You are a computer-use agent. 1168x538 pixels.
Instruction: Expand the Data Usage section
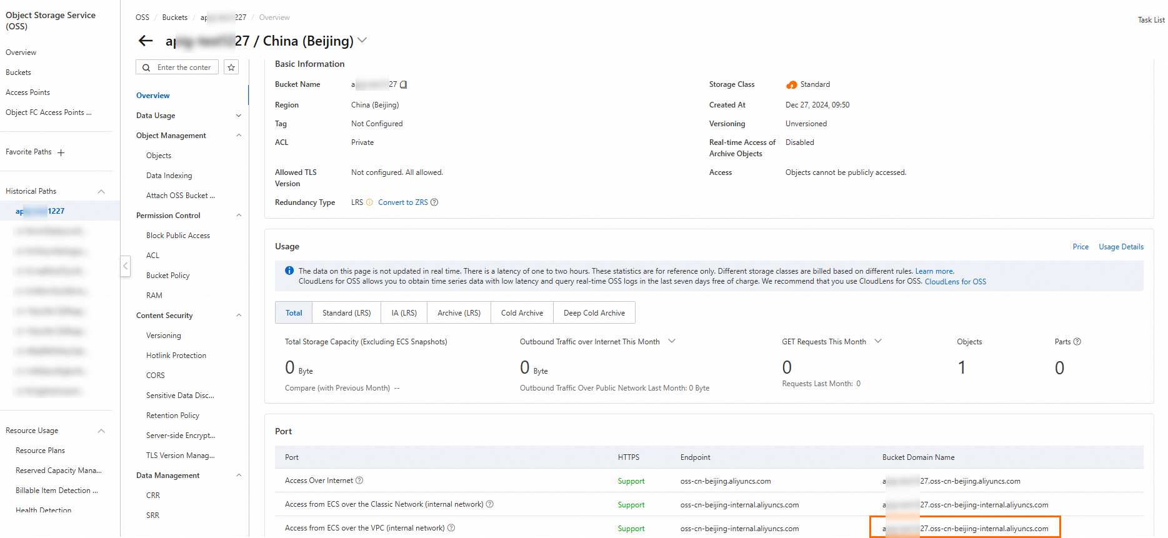pos(239,116)
